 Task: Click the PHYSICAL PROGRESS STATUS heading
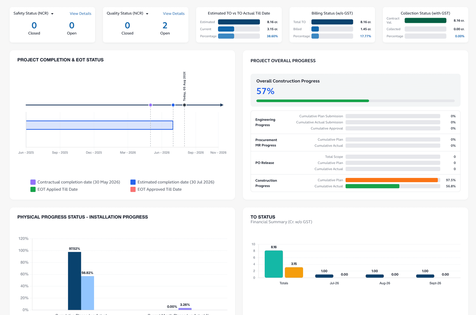tap(83, 217)
